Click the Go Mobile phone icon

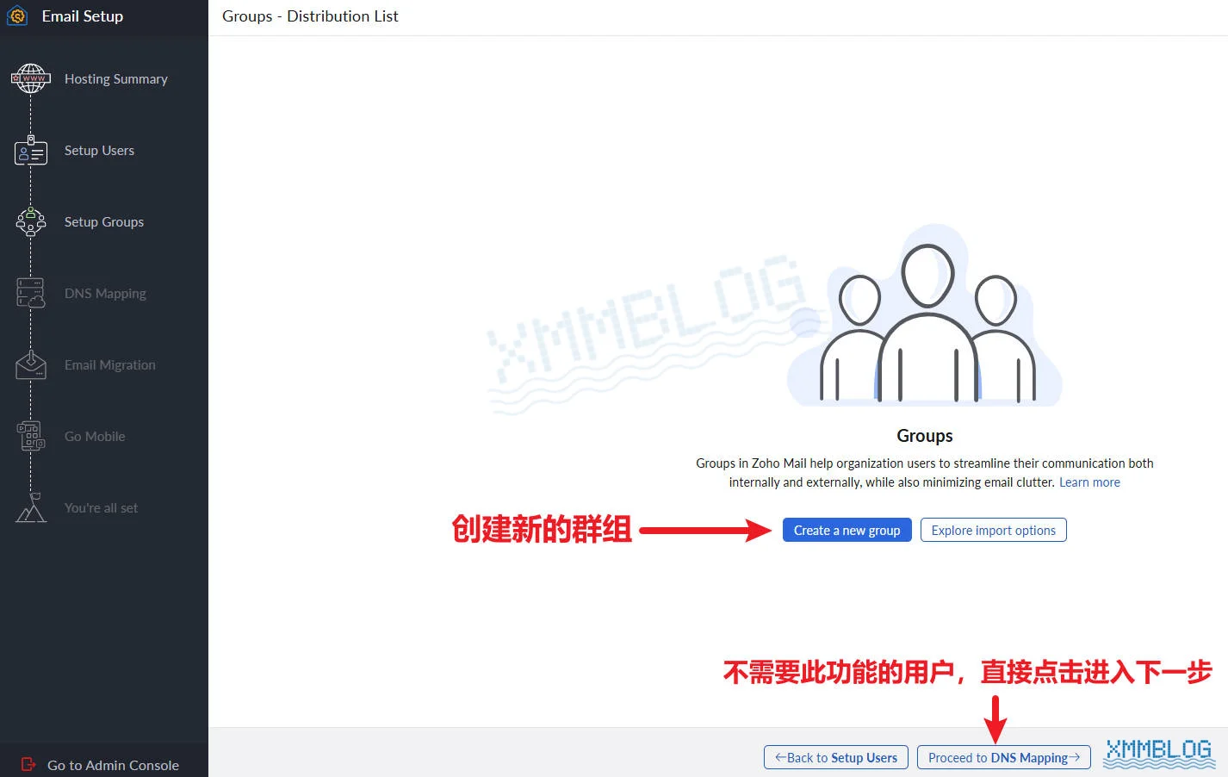(x=30, y=436)
